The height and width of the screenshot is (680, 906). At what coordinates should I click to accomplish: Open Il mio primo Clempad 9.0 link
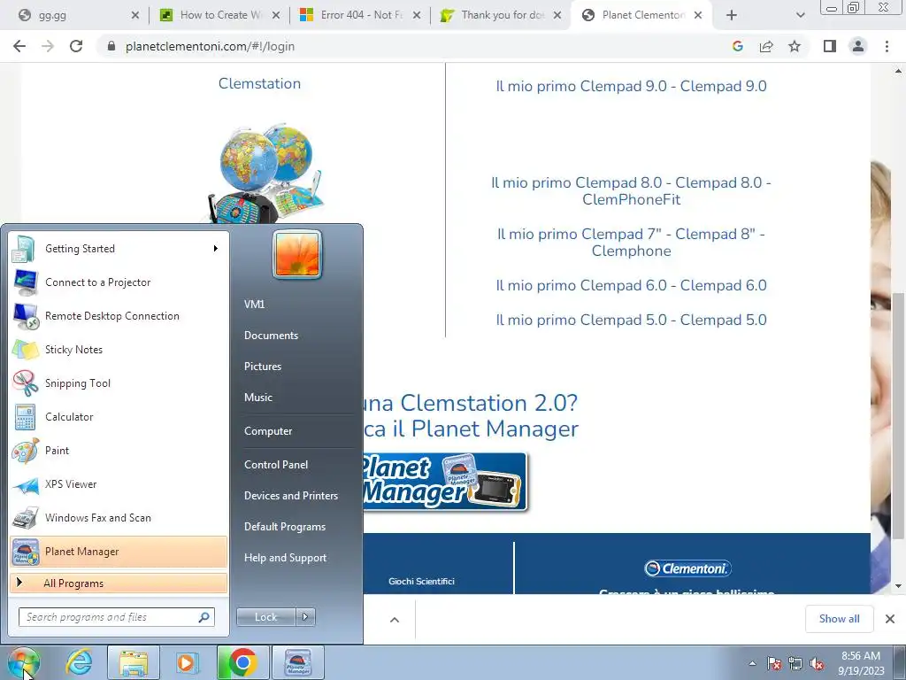pos(631,86)
